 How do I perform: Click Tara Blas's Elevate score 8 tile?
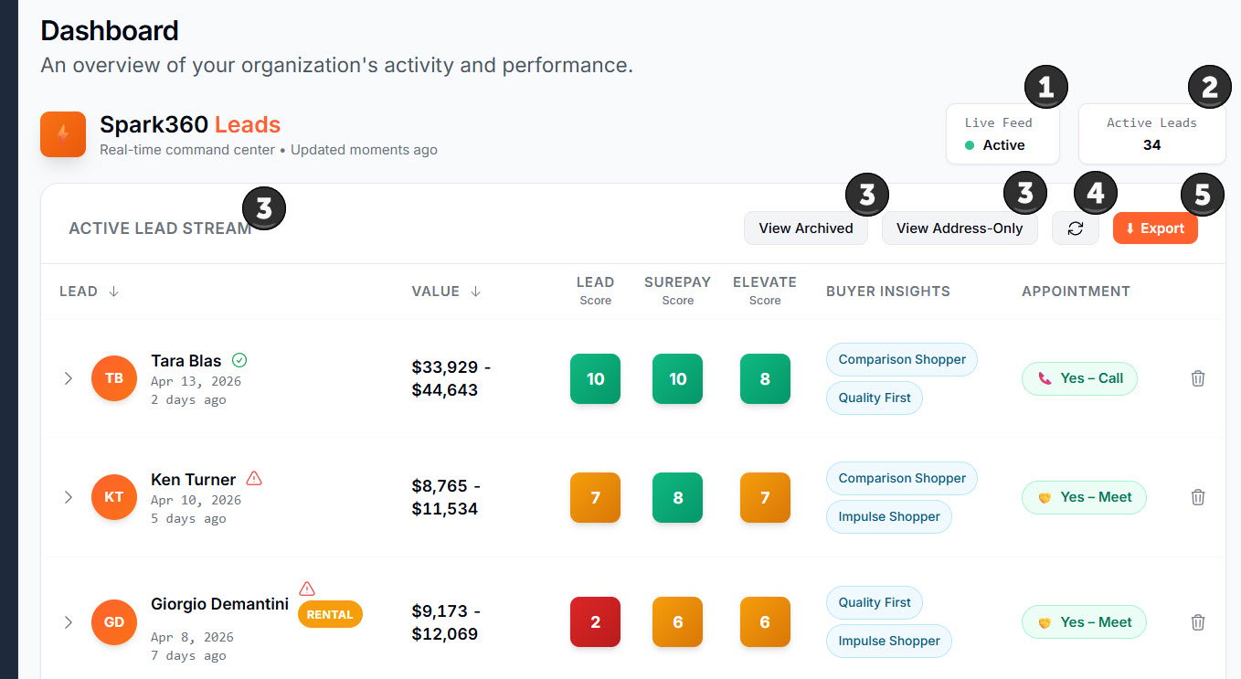765,378
